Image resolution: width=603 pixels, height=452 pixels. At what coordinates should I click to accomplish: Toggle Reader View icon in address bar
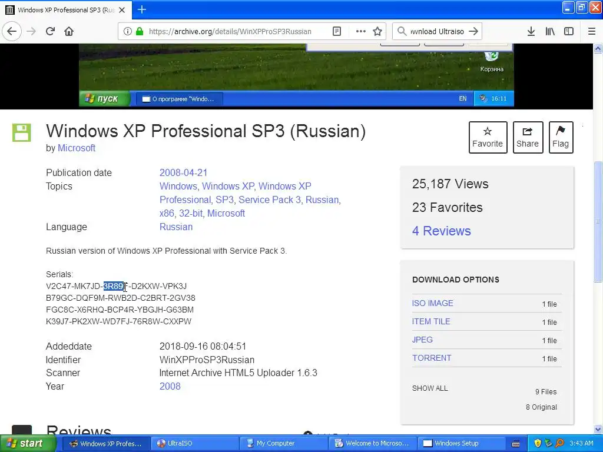point(336,31)
